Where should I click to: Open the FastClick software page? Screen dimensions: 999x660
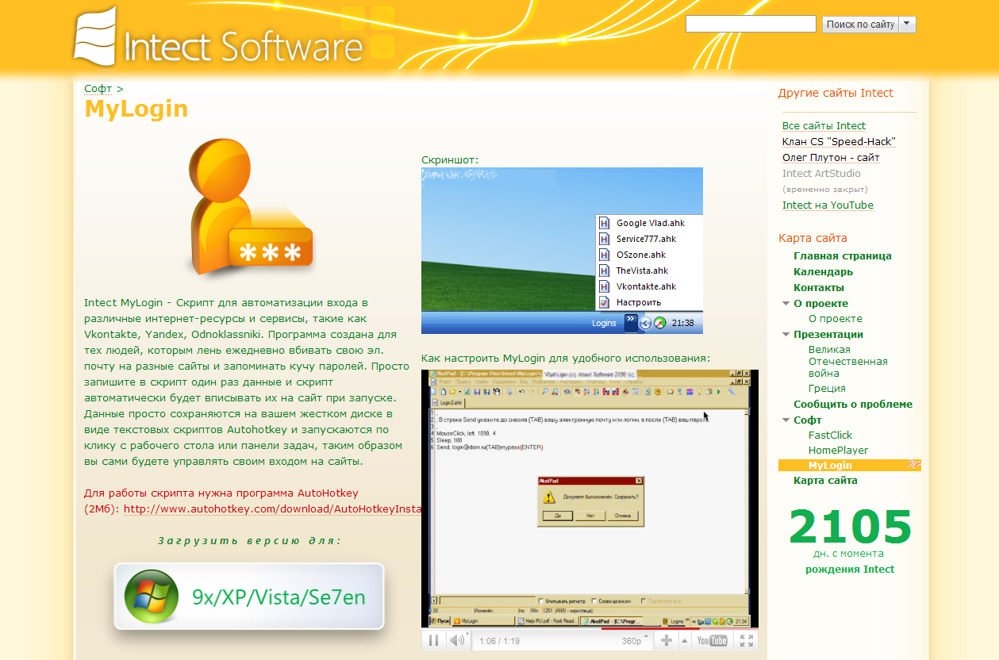pyautogui.click(x=830, y=436)
